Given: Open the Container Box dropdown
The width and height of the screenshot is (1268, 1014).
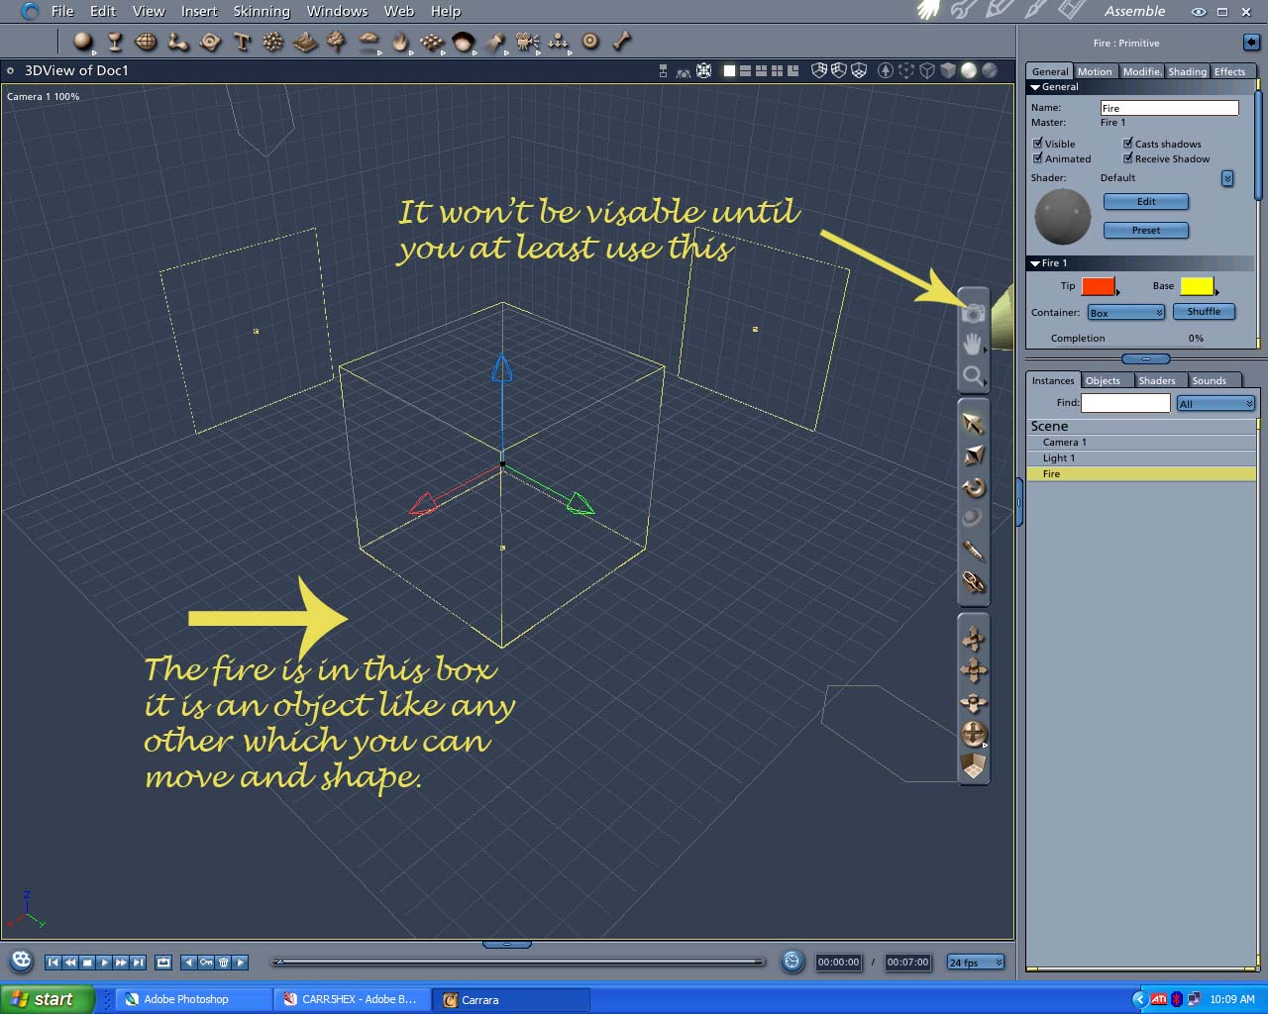Looking at the screenshot, I should pos(1126,313).
